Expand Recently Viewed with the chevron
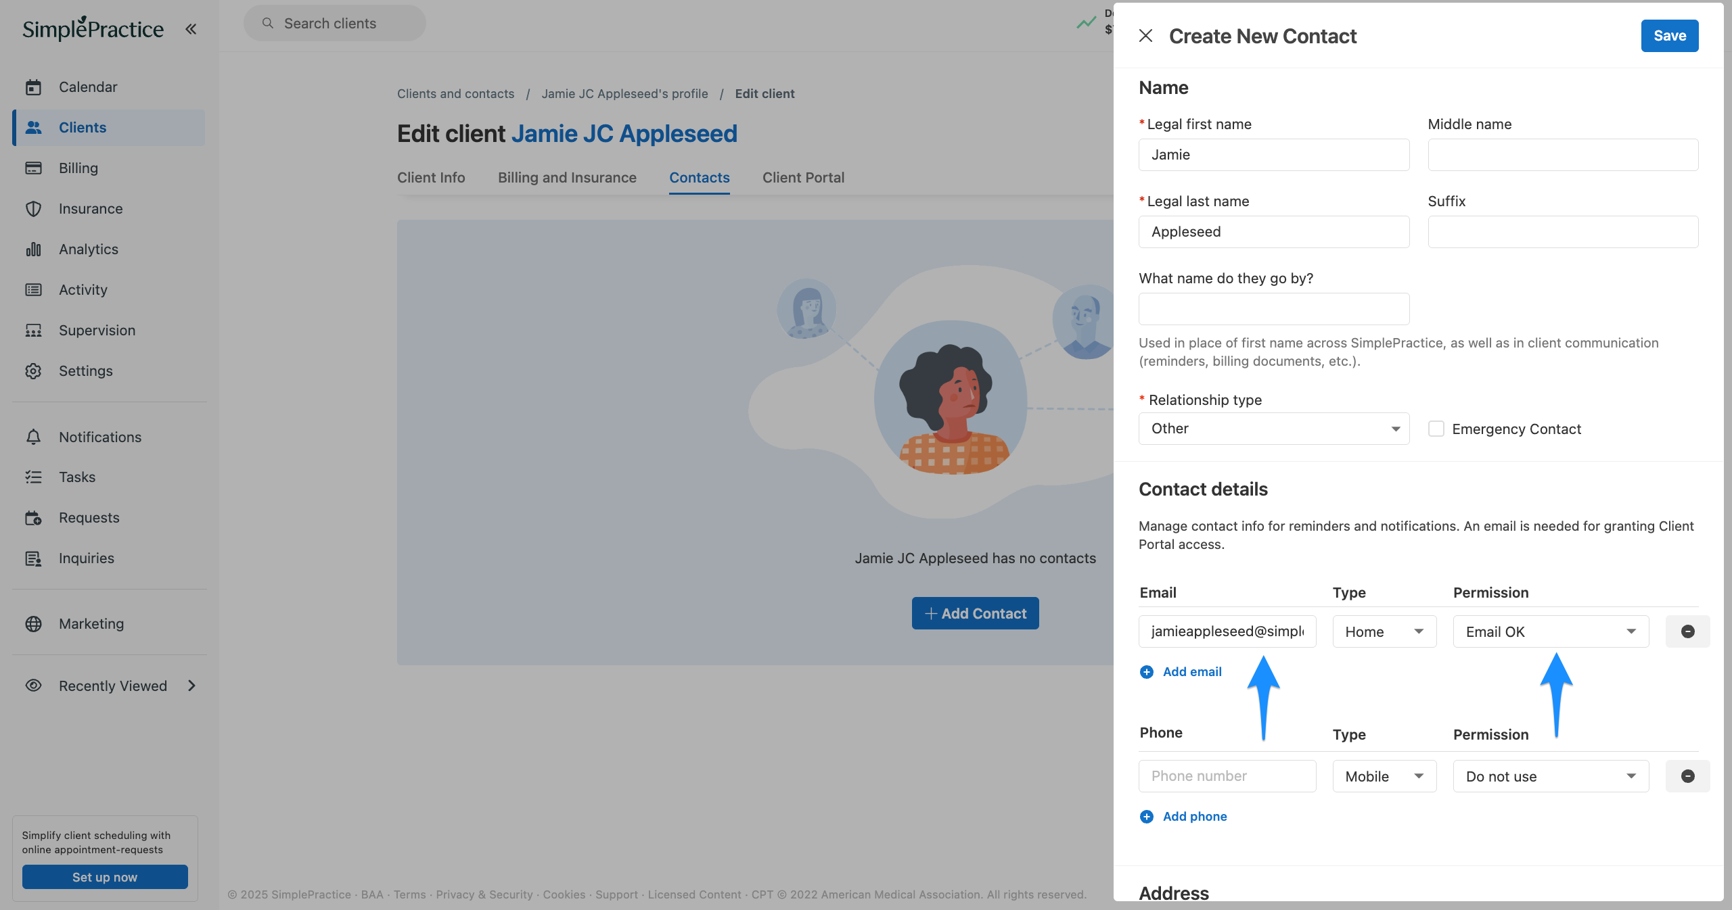 tap(192, 686)
